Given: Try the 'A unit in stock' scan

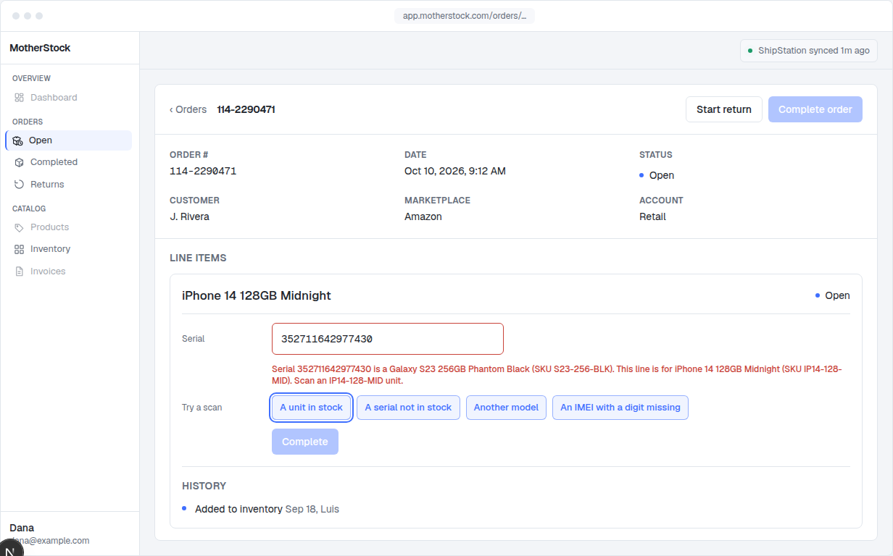Looking at the screenshot, I should coord(312,408).
